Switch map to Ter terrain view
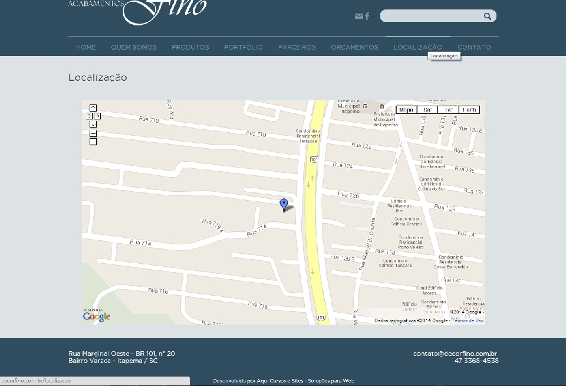This screenshot has width=566, height=386. coord(449,110)
